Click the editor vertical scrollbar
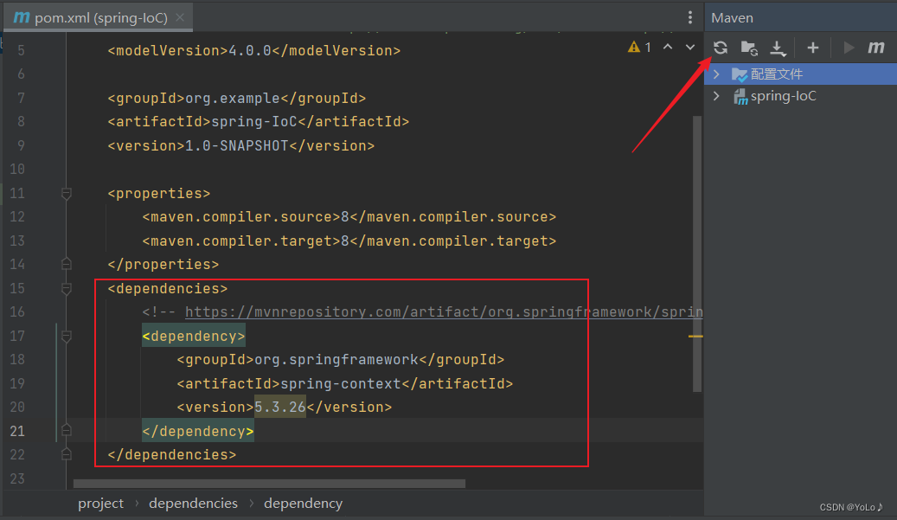This screenshot has height=520, width=897. [x=697, y=254]
